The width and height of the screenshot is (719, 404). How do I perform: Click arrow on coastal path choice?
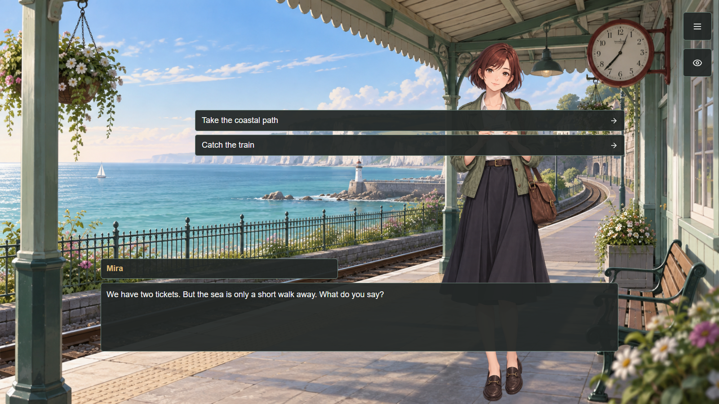coord(614,121)
